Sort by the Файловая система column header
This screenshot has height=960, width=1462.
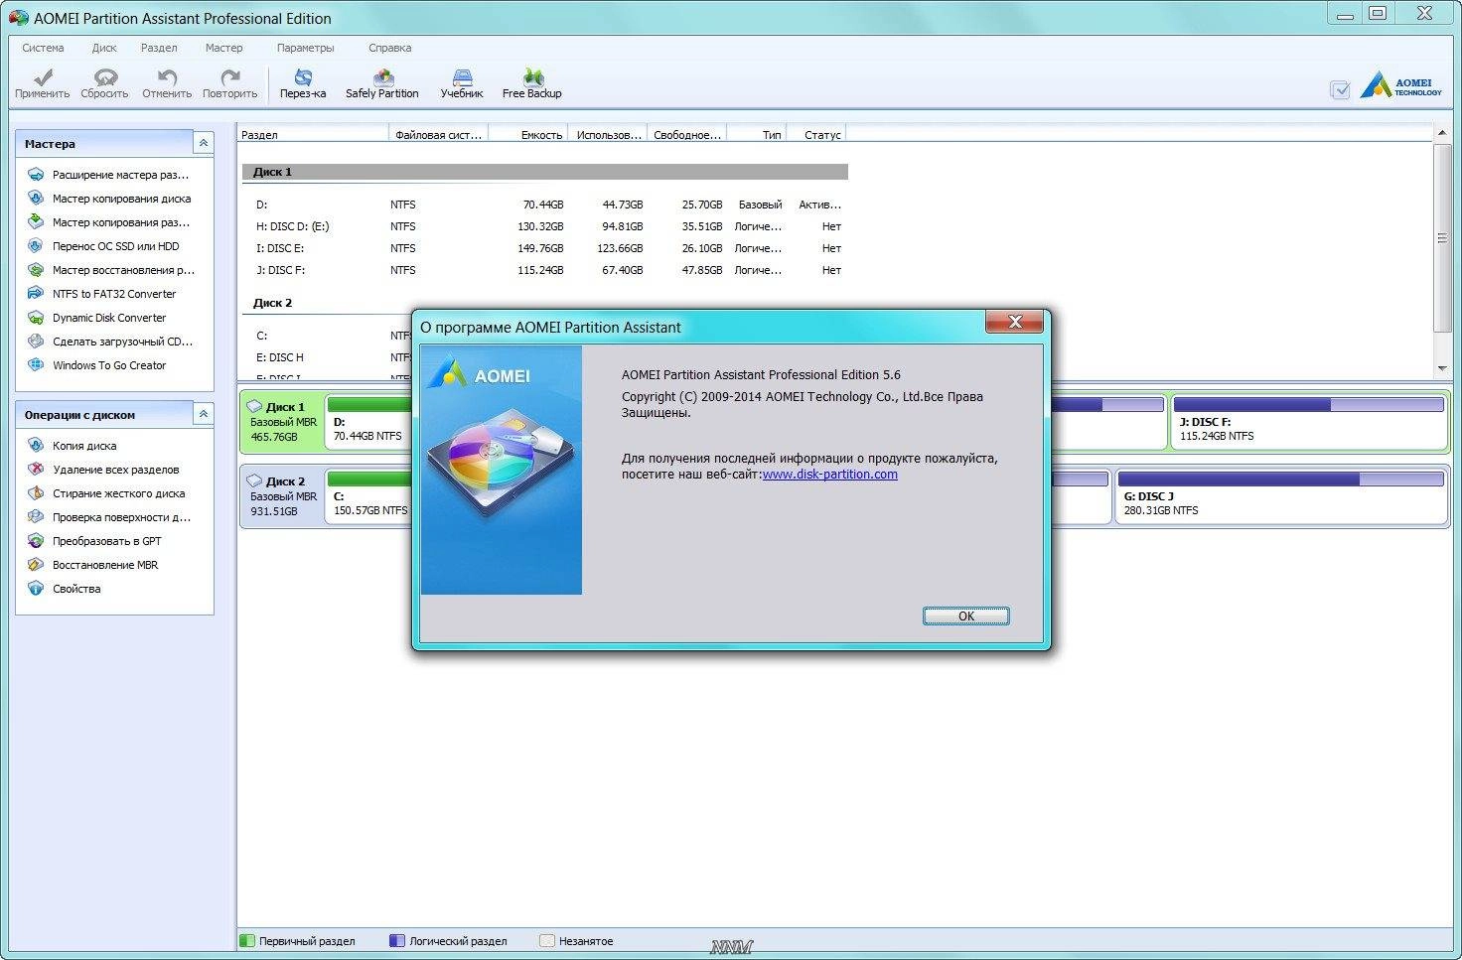(x=438, y=134)
